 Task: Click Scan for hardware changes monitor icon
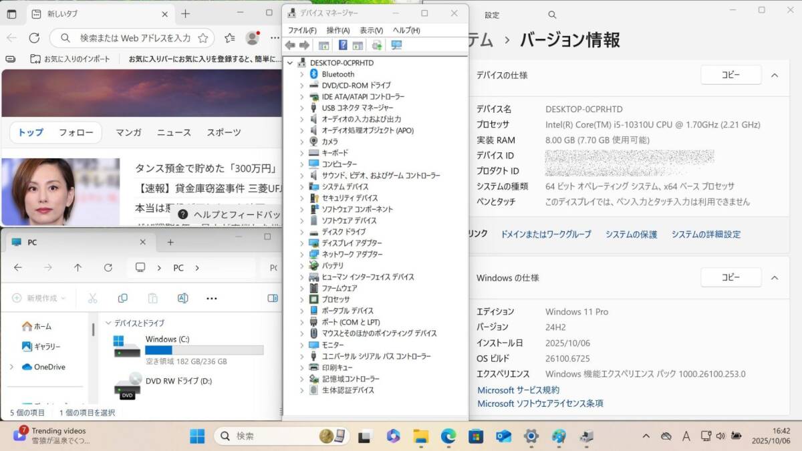tap(396, 45)
